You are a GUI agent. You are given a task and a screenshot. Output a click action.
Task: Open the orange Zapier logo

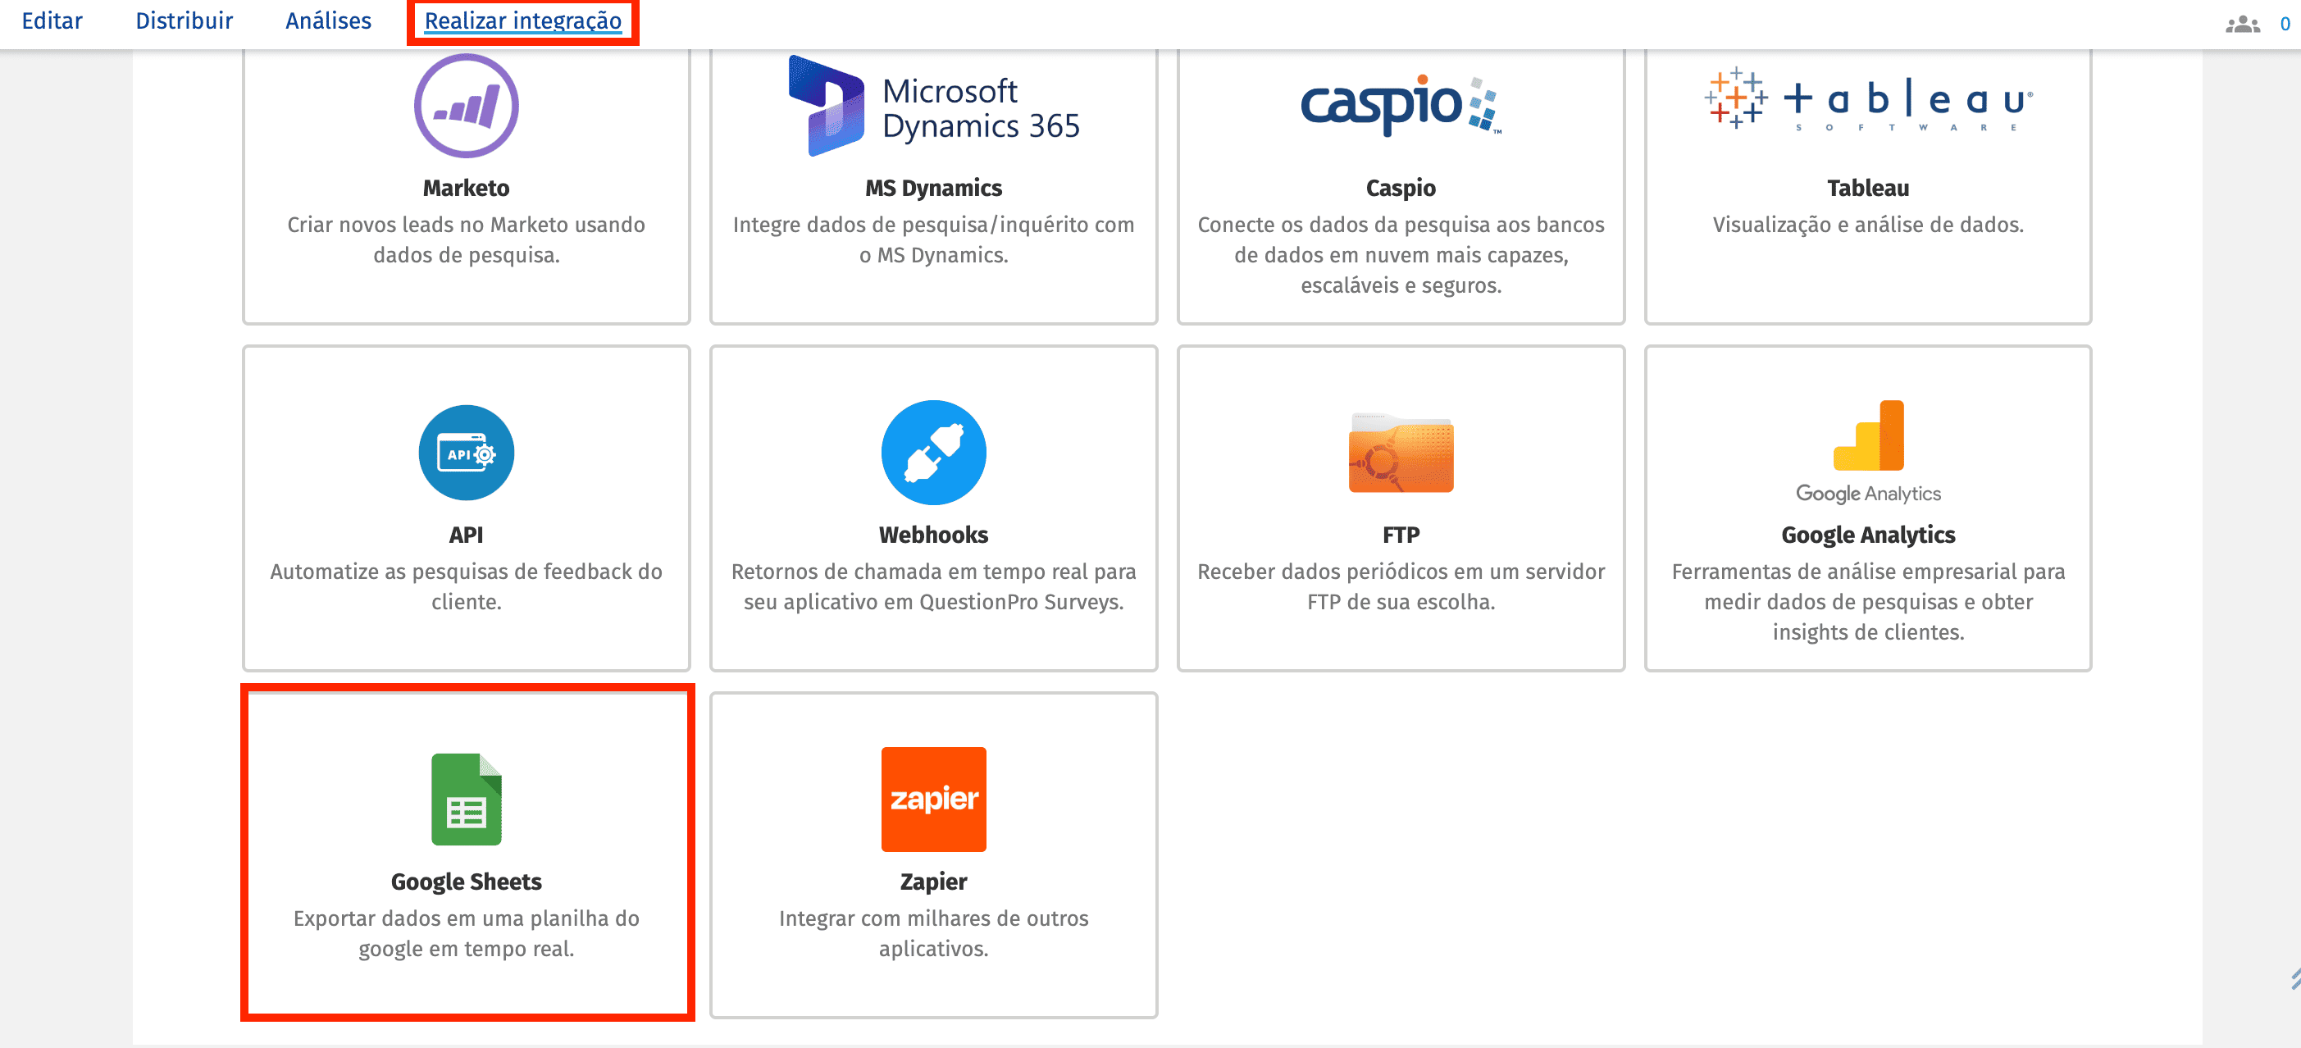(x=933, y=800)
